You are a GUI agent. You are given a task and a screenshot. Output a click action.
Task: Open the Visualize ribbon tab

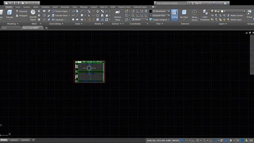(x=46, y=7)
